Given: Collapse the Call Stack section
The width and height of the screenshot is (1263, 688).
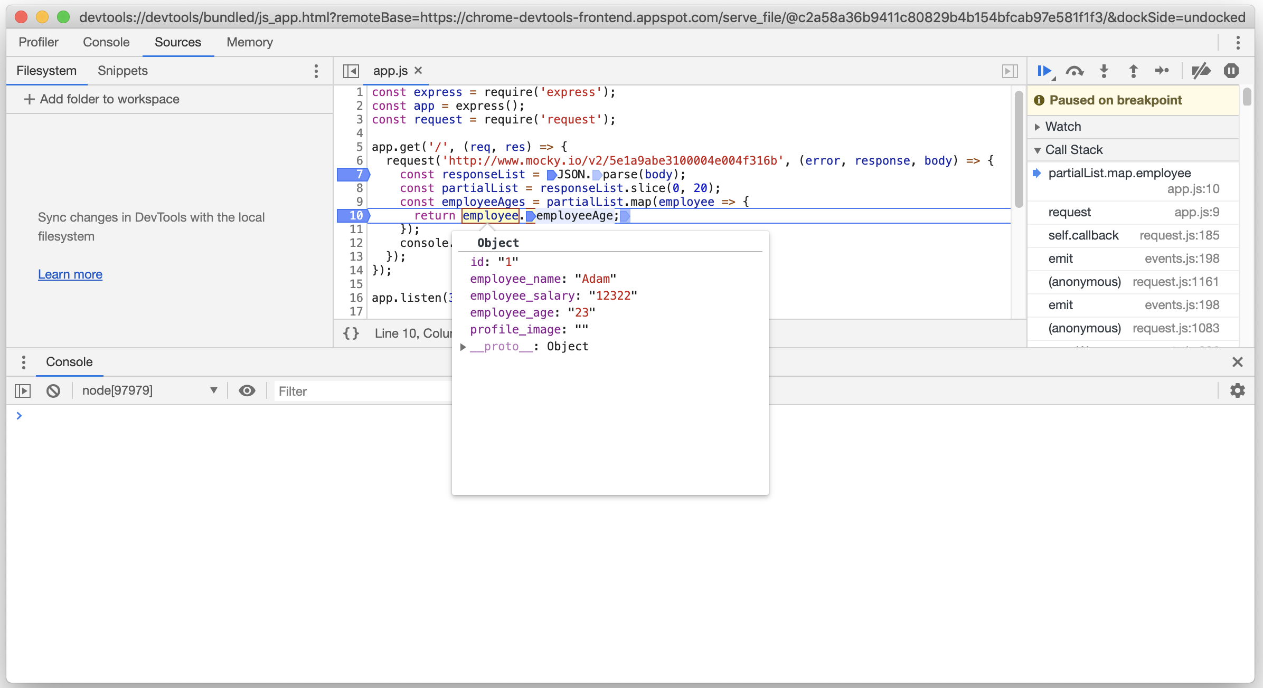Looking at the screenshot, I should point(1073,149).
